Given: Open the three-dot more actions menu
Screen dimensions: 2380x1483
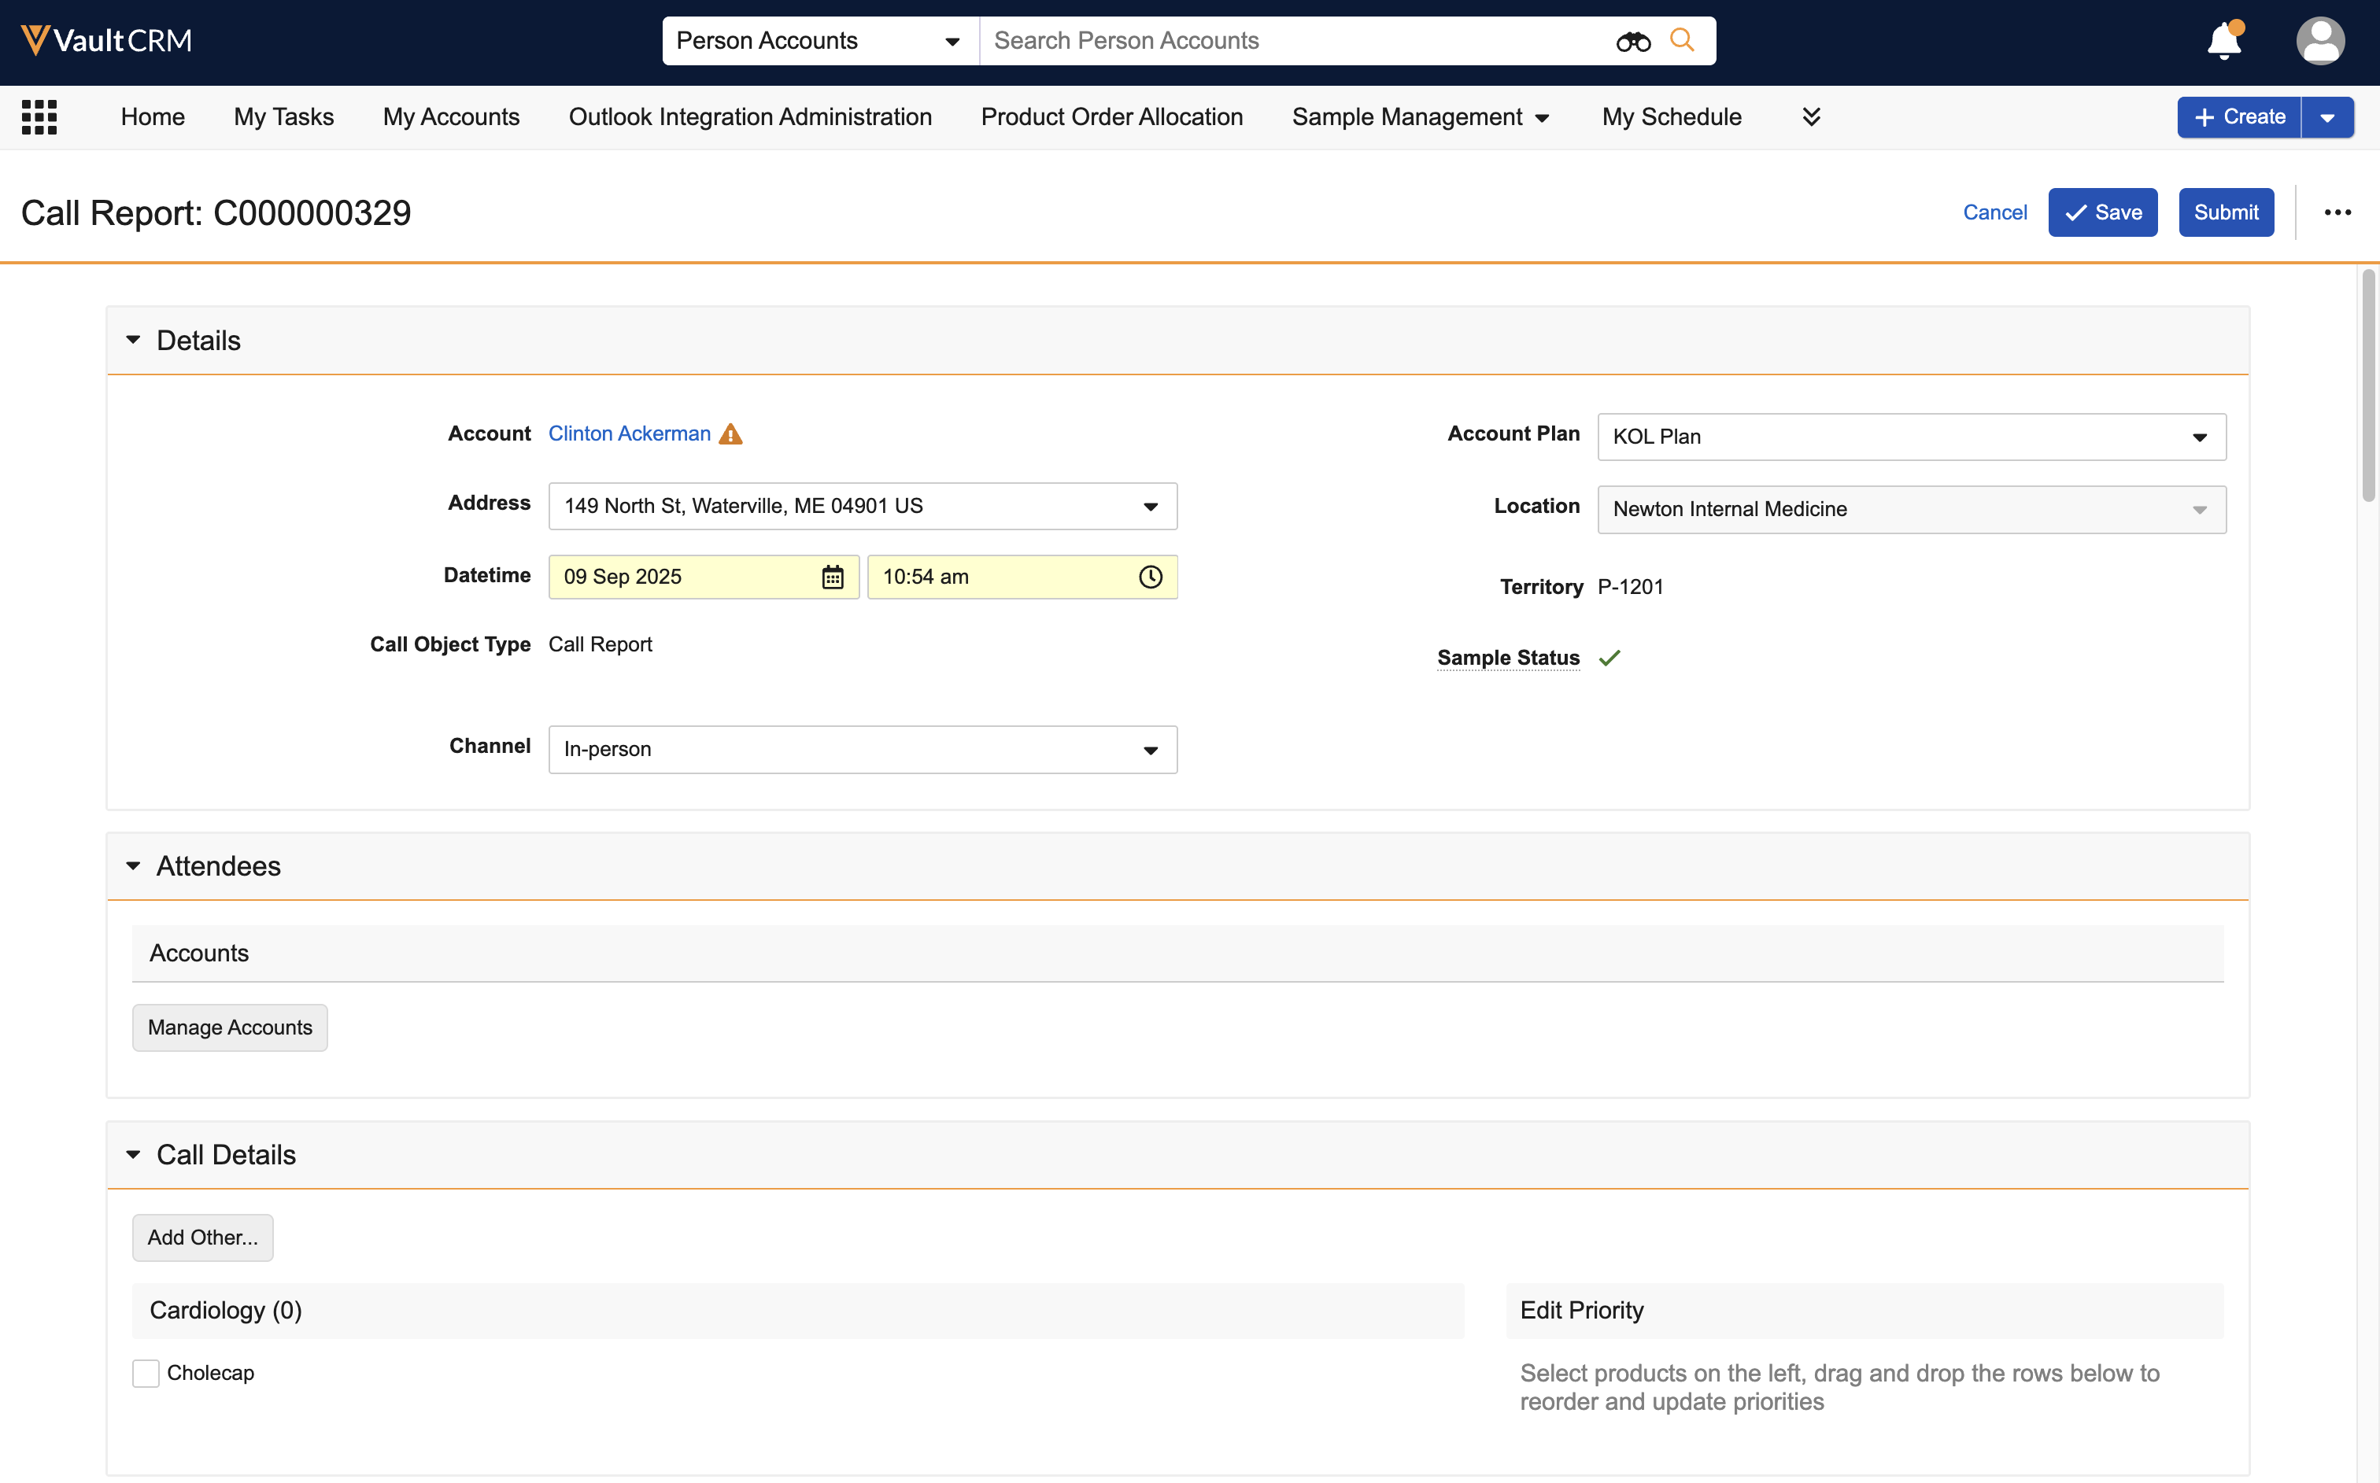Looking at the screenshot, I should tap(2337, 213).
